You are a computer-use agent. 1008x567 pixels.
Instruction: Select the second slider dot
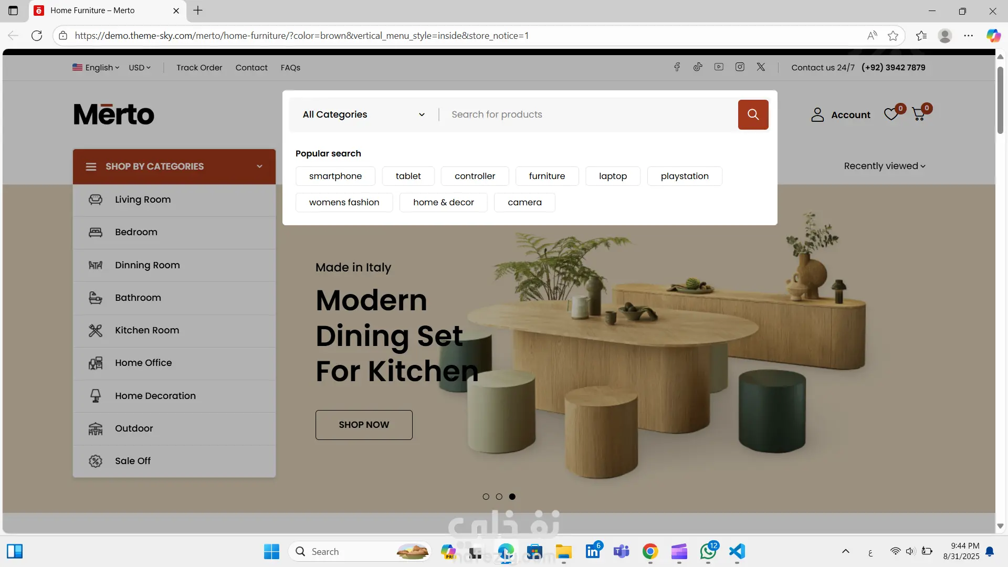coord(499,497)
